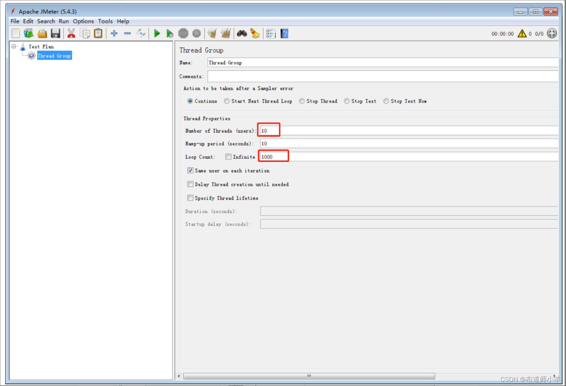Screen dimensions: 566x386
Task: Check Delay Thread creation until needed
Action: [x=190, y=184]
